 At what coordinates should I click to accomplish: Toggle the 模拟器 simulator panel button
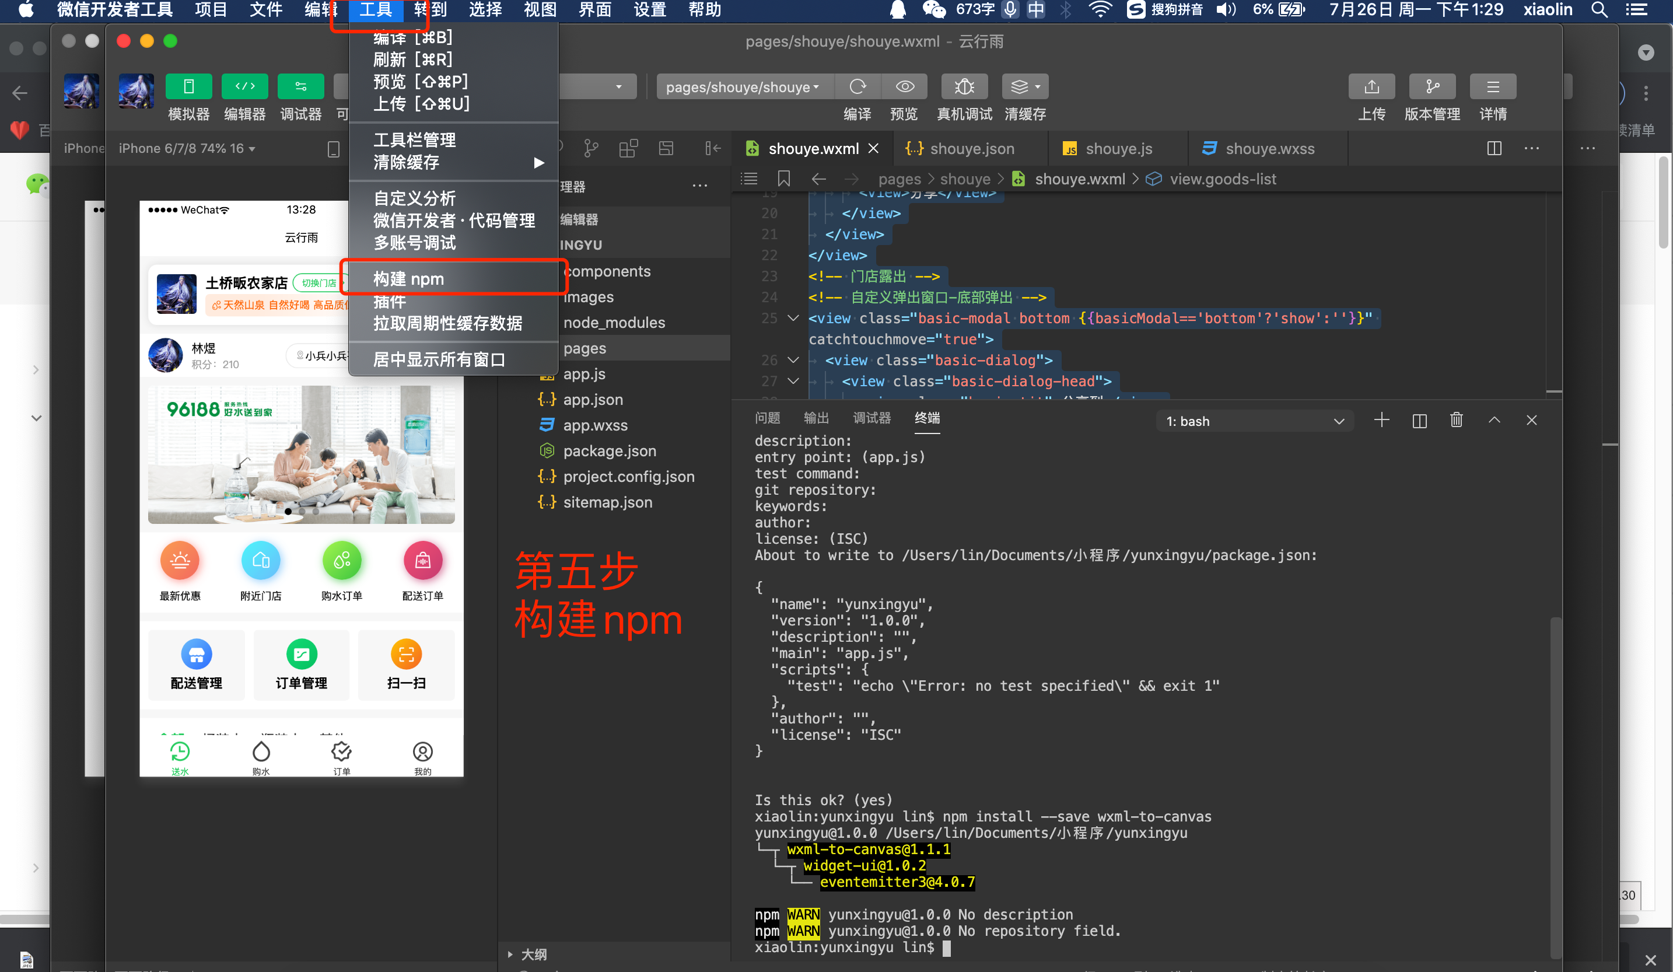(188, 87)
